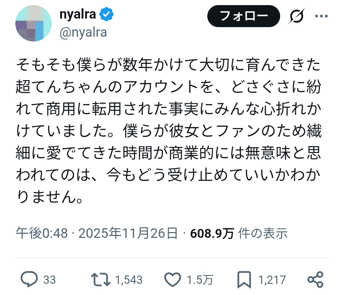
Task: Toggle the bookmark icon
Action: pos(244,280)
